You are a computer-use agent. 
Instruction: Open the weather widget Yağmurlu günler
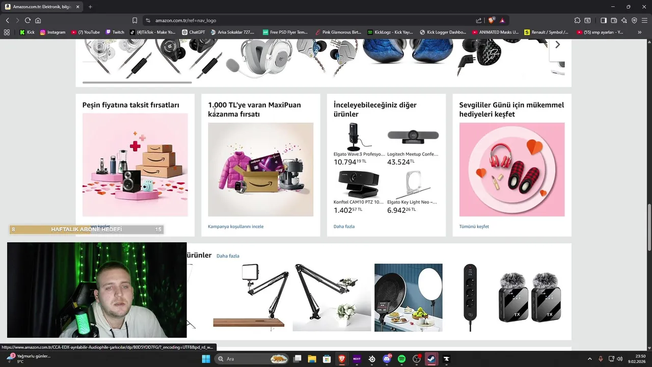pyautogui.click(x=29, y=358)
